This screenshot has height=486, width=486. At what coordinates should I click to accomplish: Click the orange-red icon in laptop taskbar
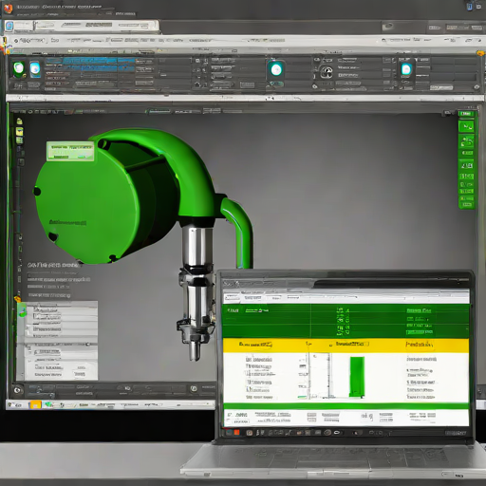point(236,432)
